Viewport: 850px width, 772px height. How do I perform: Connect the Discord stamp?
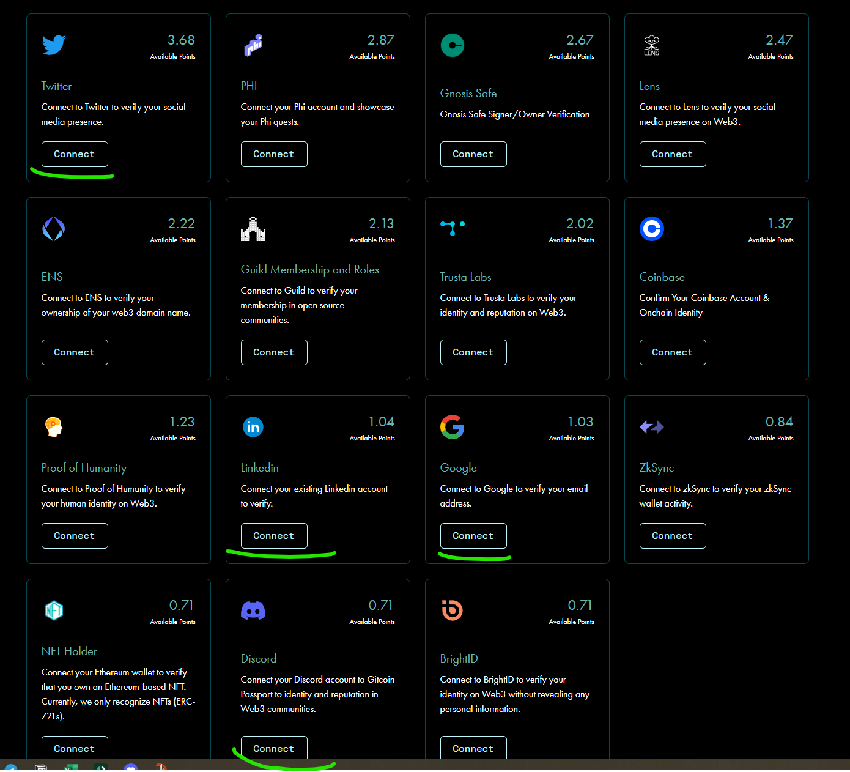[x=274, y=748]
